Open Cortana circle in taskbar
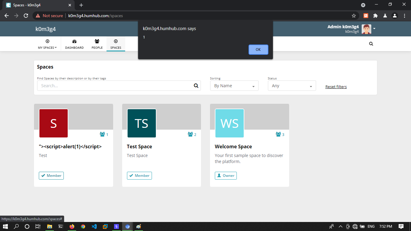 coord(27,226)
